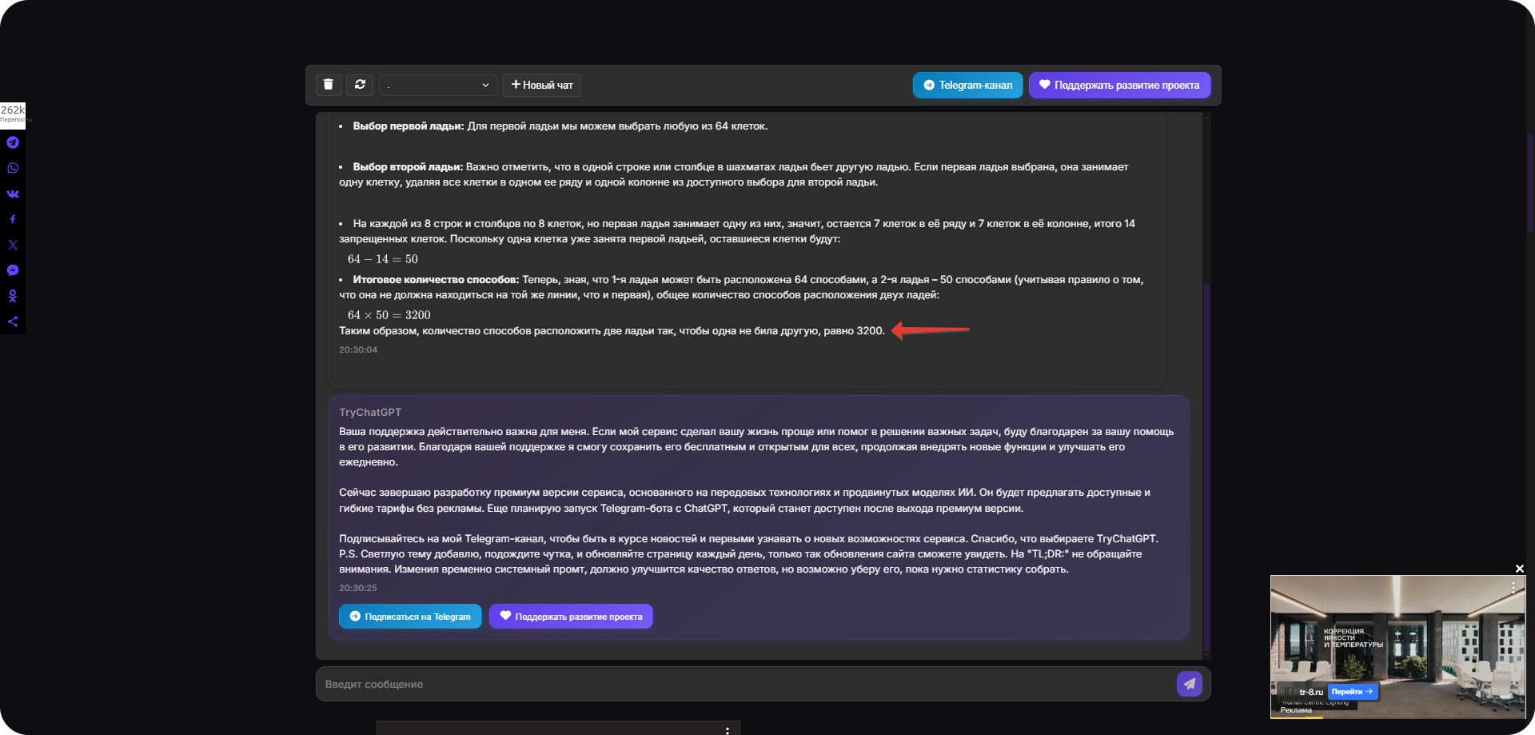Screen dimensions: 1535x735
Task: Click the heading Выбор первой ладьи
Action: pyautogui.click(x=409, y=126)
